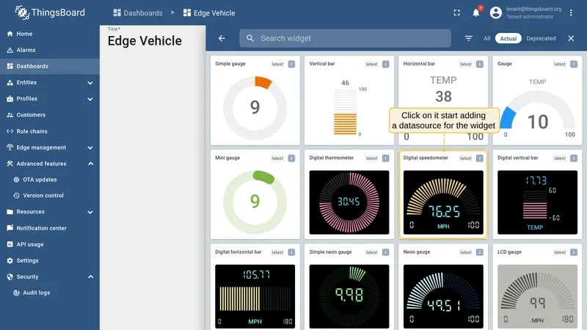Viewport: 587px width, 330px height.
Task: Expand the Edge management menu
Action: coord(90,147)
